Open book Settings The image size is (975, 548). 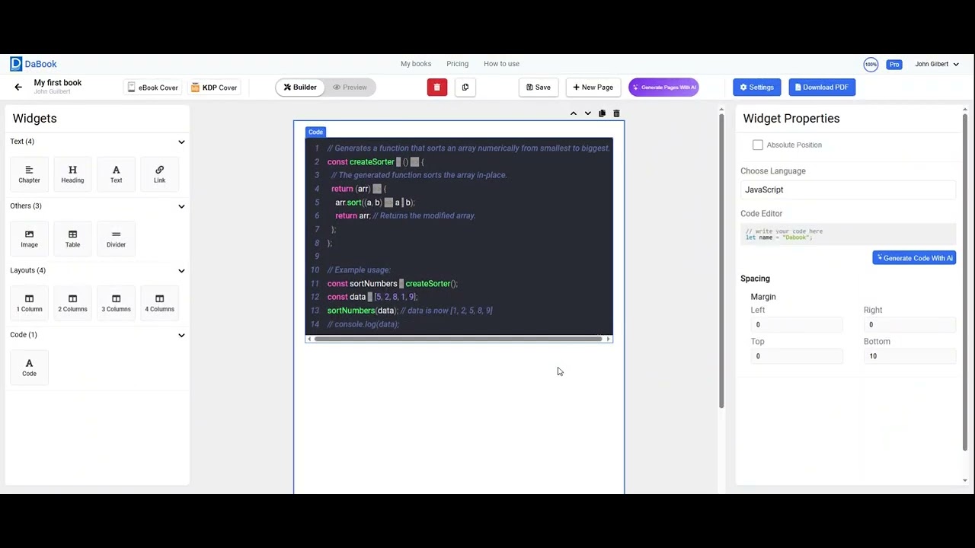756,88
